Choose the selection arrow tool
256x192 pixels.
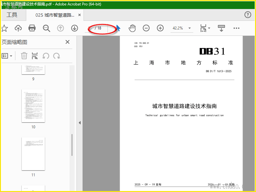pyautogui.click(x=118, y=28)
